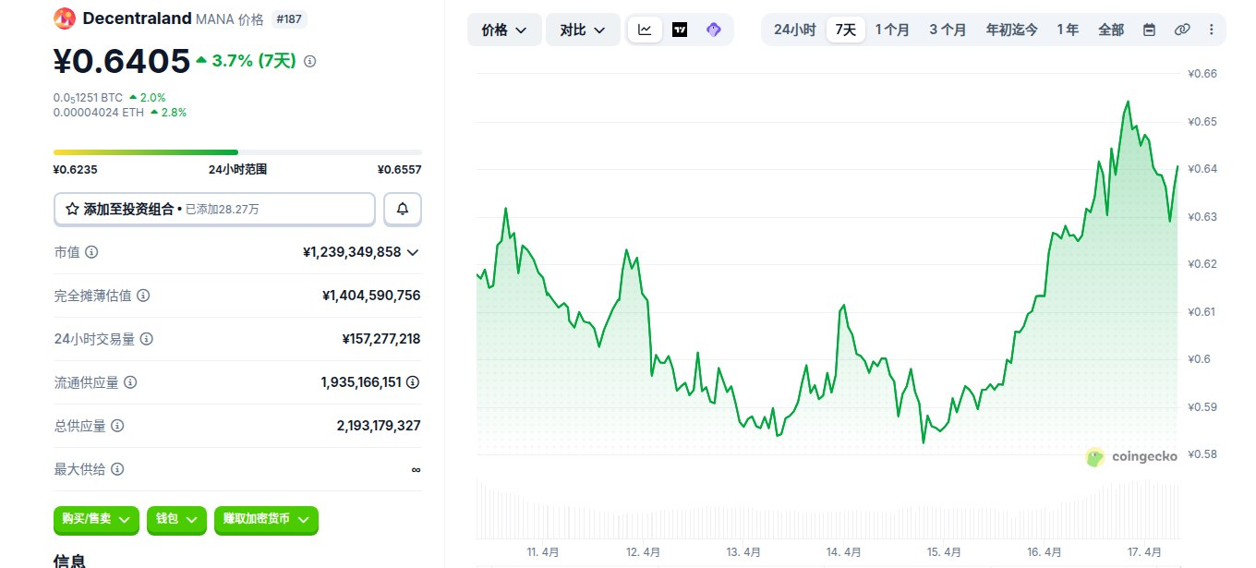Select the 3个月 time range
The height and width of the screenshot is (568, 1256).
948,30
